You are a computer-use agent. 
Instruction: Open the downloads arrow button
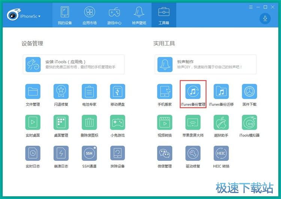pyautogui.click(x=265, y=18)
